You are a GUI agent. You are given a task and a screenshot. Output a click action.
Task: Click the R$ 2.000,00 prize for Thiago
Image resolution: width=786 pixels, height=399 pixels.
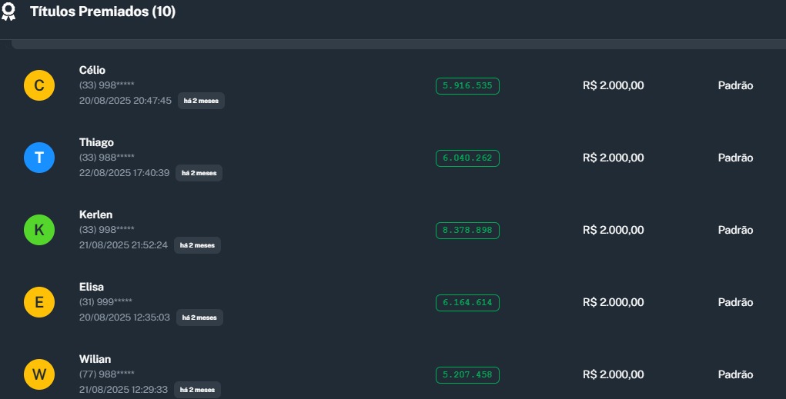coord(613,158)
